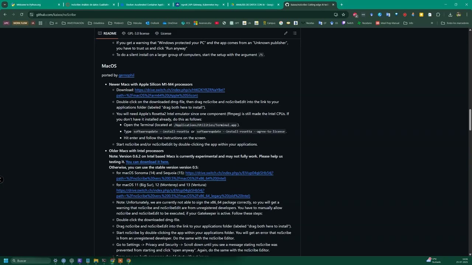
Task: Open a new browser tab
Action: (341, 5)
